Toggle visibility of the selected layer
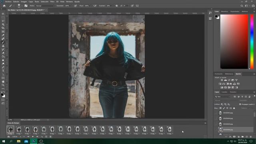Image resolution: width=256 pixels, height=144 pixels. [216, 130]
